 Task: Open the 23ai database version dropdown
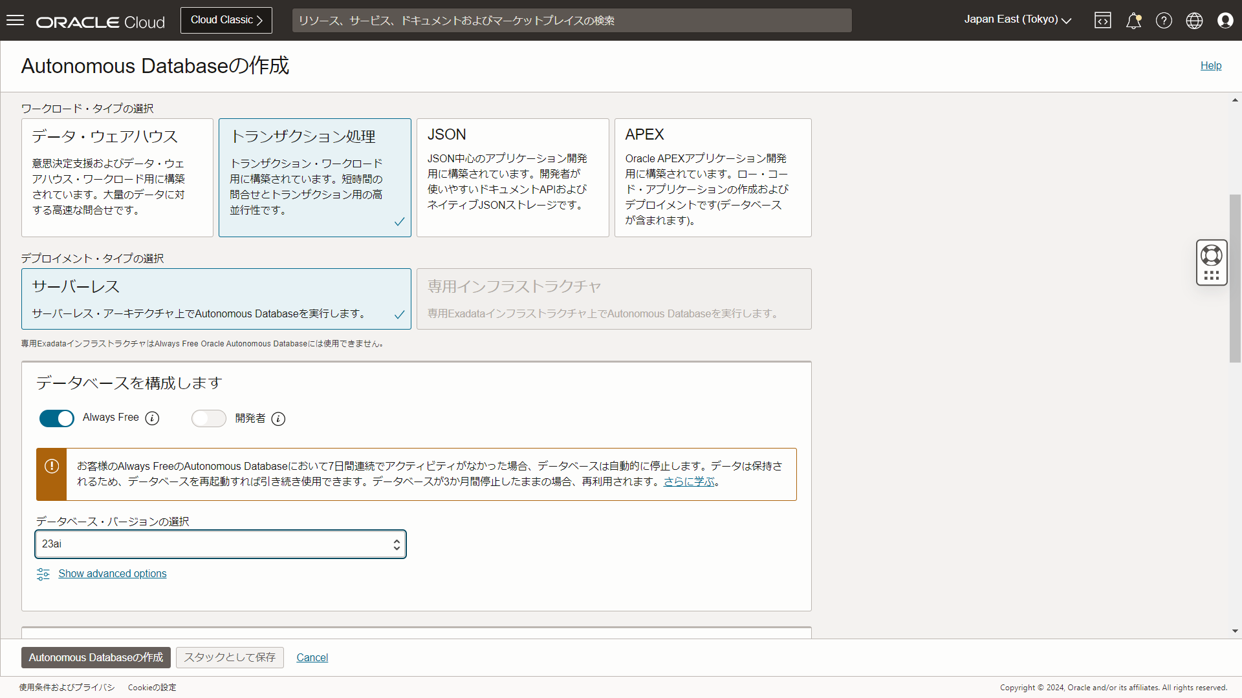pos(221,544)
